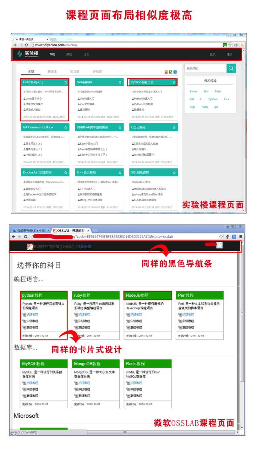Open 初级教程 in the MySQL教程 card
257x457 pixels.
tap(32, 383)
